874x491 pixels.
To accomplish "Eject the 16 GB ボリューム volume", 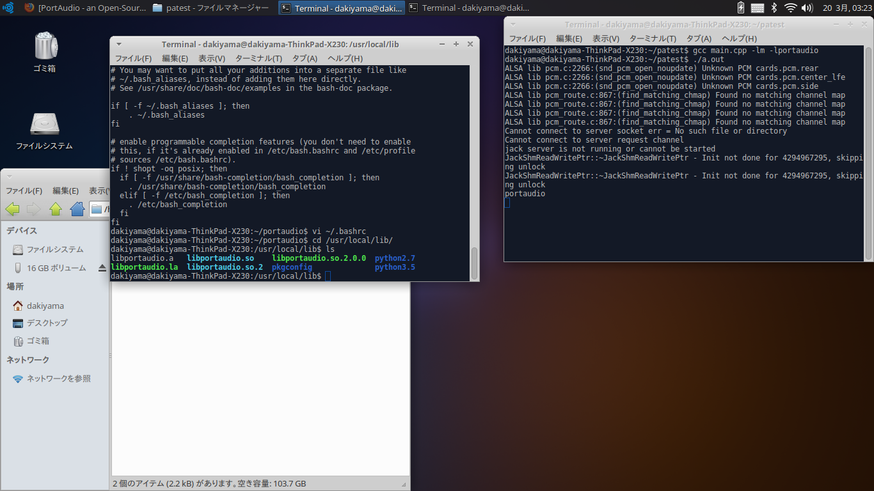I will click(x=102, y=269).
